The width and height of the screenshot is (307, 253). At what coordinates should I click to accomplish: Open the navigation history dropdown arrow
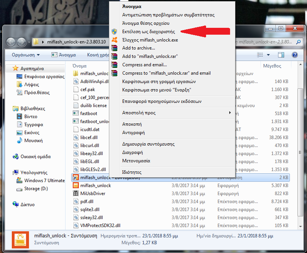pyautogui.click(x=29, y=42)
